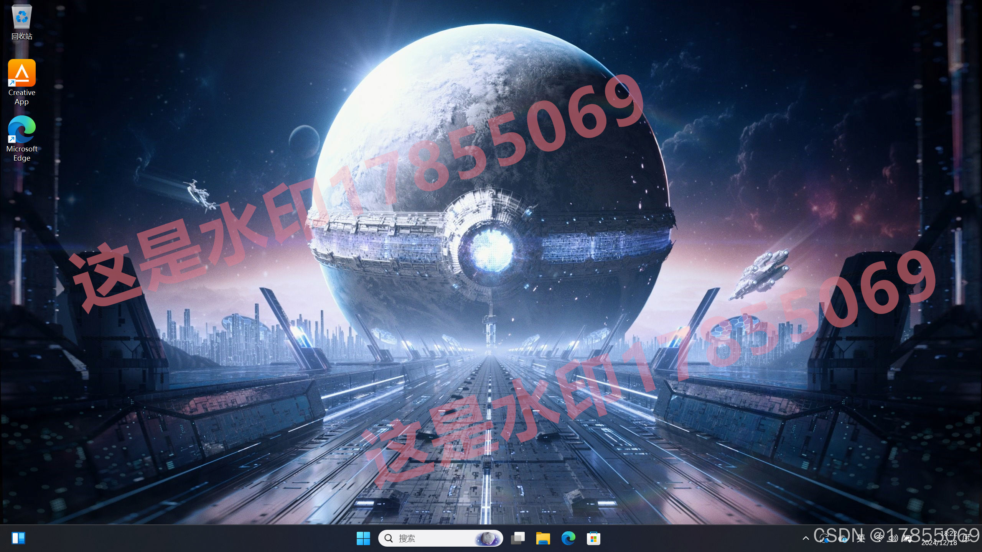
Task: Launch Microsoft Edge from the taskbar
Action: tap(568, 538)
